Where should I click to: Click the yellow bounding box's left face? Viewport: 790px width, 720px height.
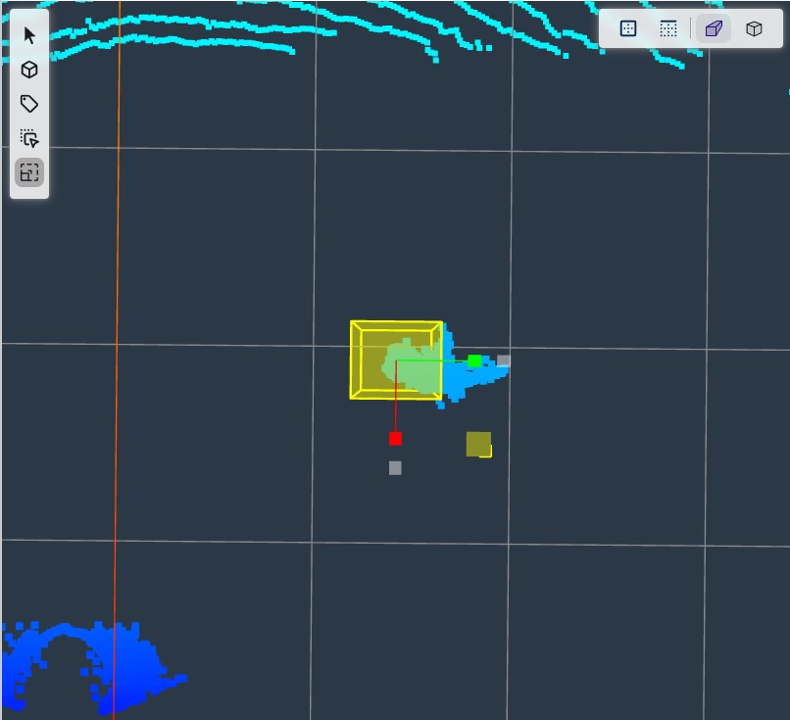[356, 360]
